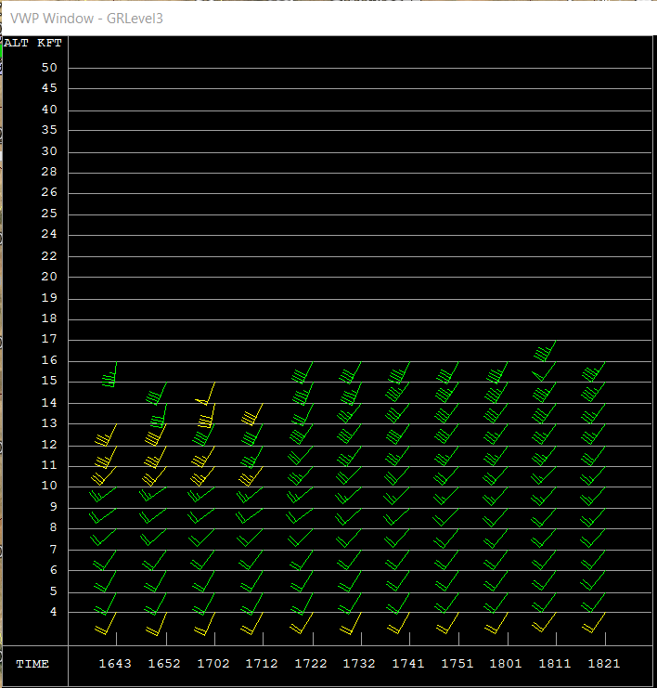
Task: Click the 4 kft altitude label
Action: point(53,612)
